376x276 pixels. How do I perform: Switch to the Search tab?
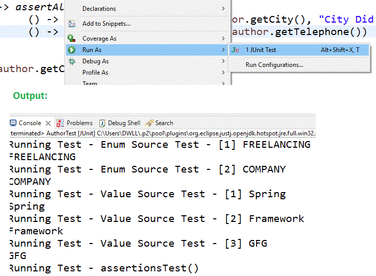(159, 123)
